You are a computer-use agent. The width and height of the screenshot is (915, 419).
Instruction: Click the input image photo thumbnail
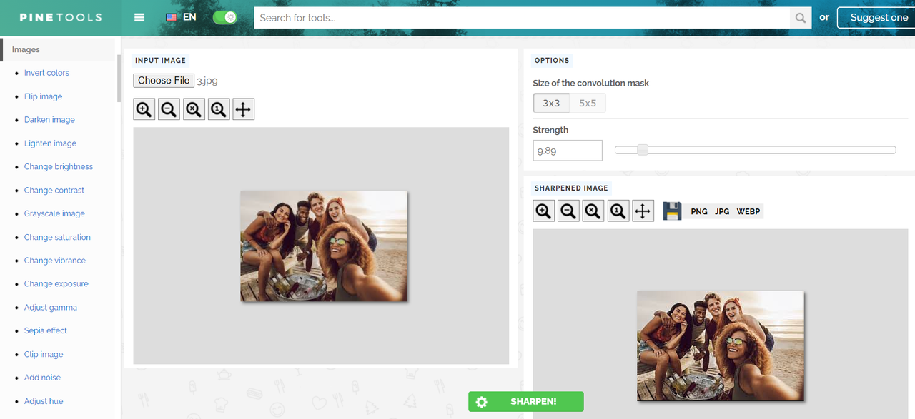click(x=324, y=246)
